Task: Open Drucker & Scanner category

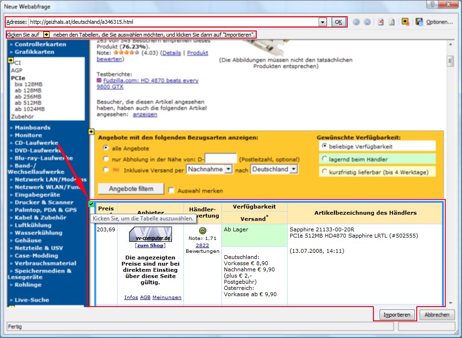Action: tap(44, 202)
